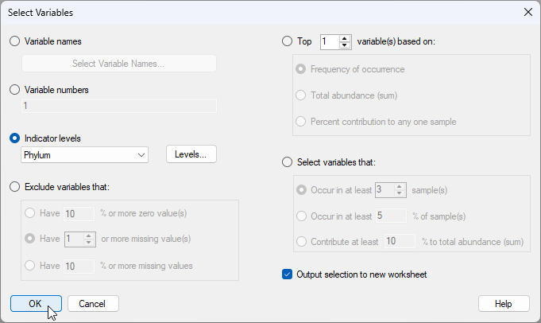The height and width of the screenshot is (323, 541).
Task: Select the Variable numbers option
Action: tap(15, 90)
